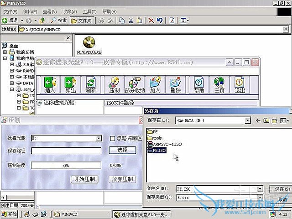Expand the 3.5 floppy tree node
Viewport: 292px width, 219px height.
(x=12, y=64)
